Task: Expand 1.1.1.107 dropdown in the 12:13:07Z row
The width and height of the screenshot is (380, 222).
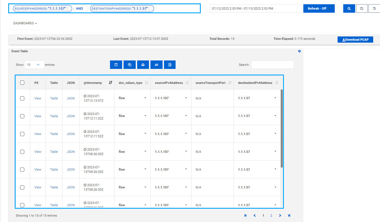Action: (186, 98)
